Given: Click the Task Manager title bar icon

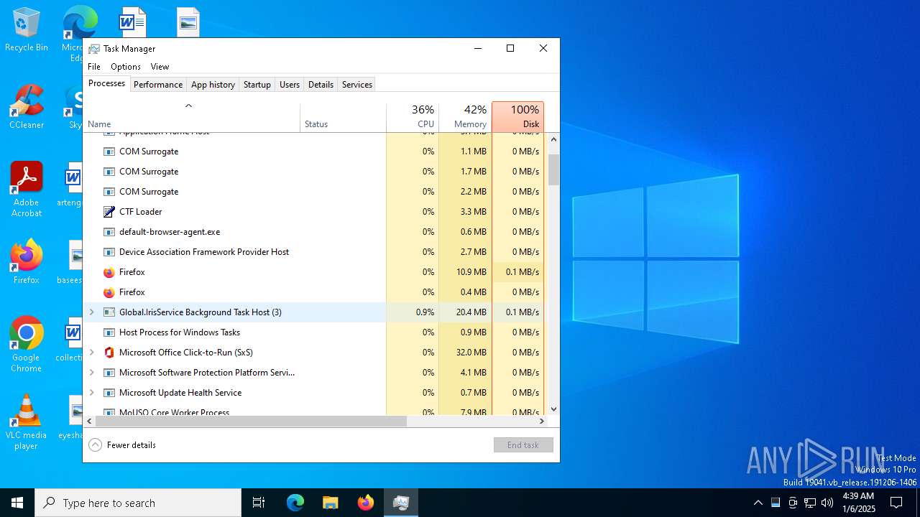Looking at the screenshot, I should point(94,49).
